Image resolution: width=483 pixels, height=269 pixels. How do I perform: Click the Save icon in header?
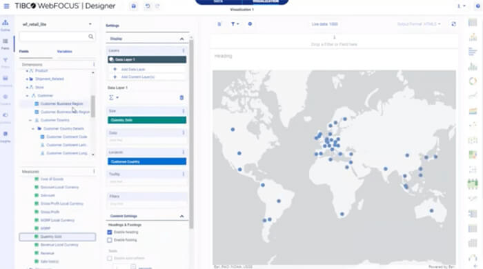134,6
